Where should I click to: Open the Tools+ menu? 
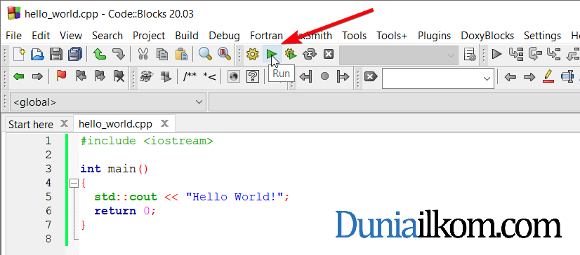point(392,36)
